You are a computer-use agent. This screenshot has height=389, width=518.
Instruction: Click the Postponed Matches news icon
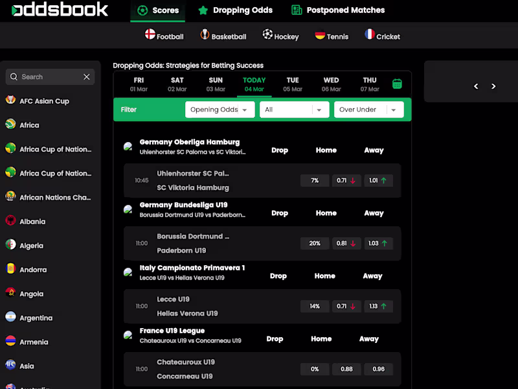[x=297, y=10]
